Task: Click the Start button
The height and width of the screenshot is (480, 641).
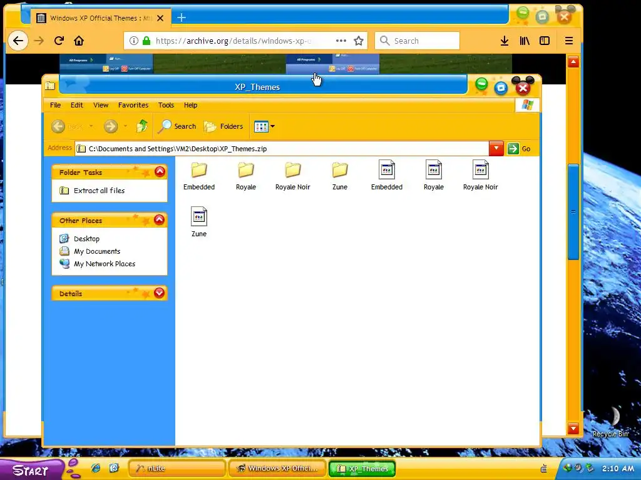Action: pyautogui.click(x=31, y=470)
